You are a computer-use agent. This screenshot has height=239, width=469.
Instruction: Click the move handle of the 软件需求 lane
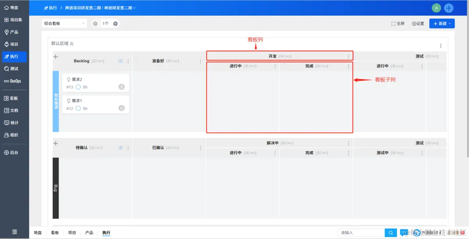(55, 57)
